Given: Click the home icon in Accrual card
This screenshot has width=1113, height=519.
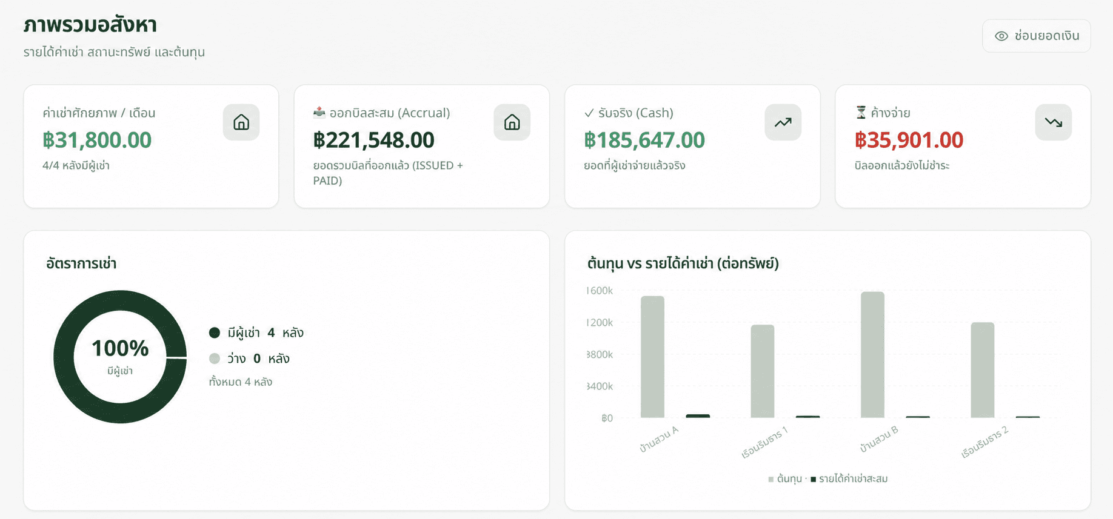Looking at the screenshot, I should tap(512, 122).
